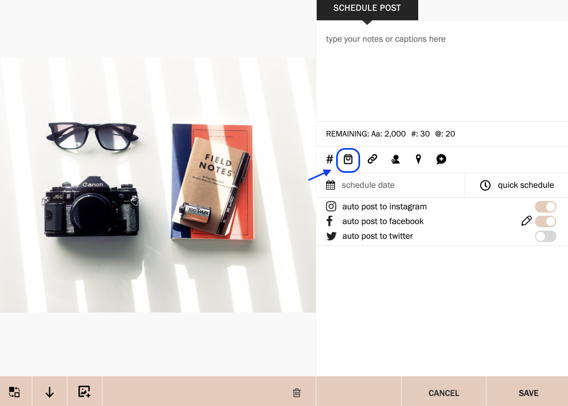Image resolution: width=568 pixels, height=406 pixels.
Task: Click the link attachment icon
Action: tap(372, 159)
